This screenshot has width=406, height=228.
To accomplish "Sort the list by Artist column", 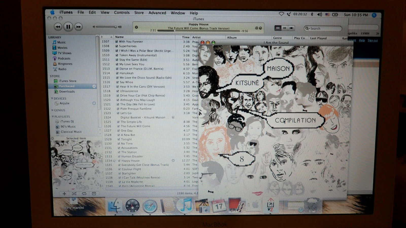I will (x=208, y=37).
